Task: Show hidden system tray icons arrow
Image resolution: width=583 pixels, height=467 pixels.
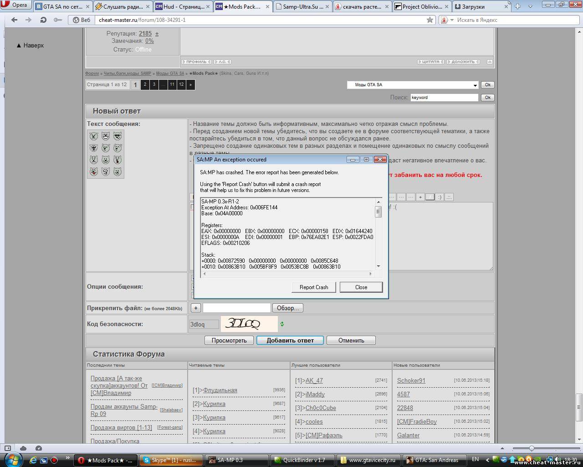Action: click(x=487, y=460)
